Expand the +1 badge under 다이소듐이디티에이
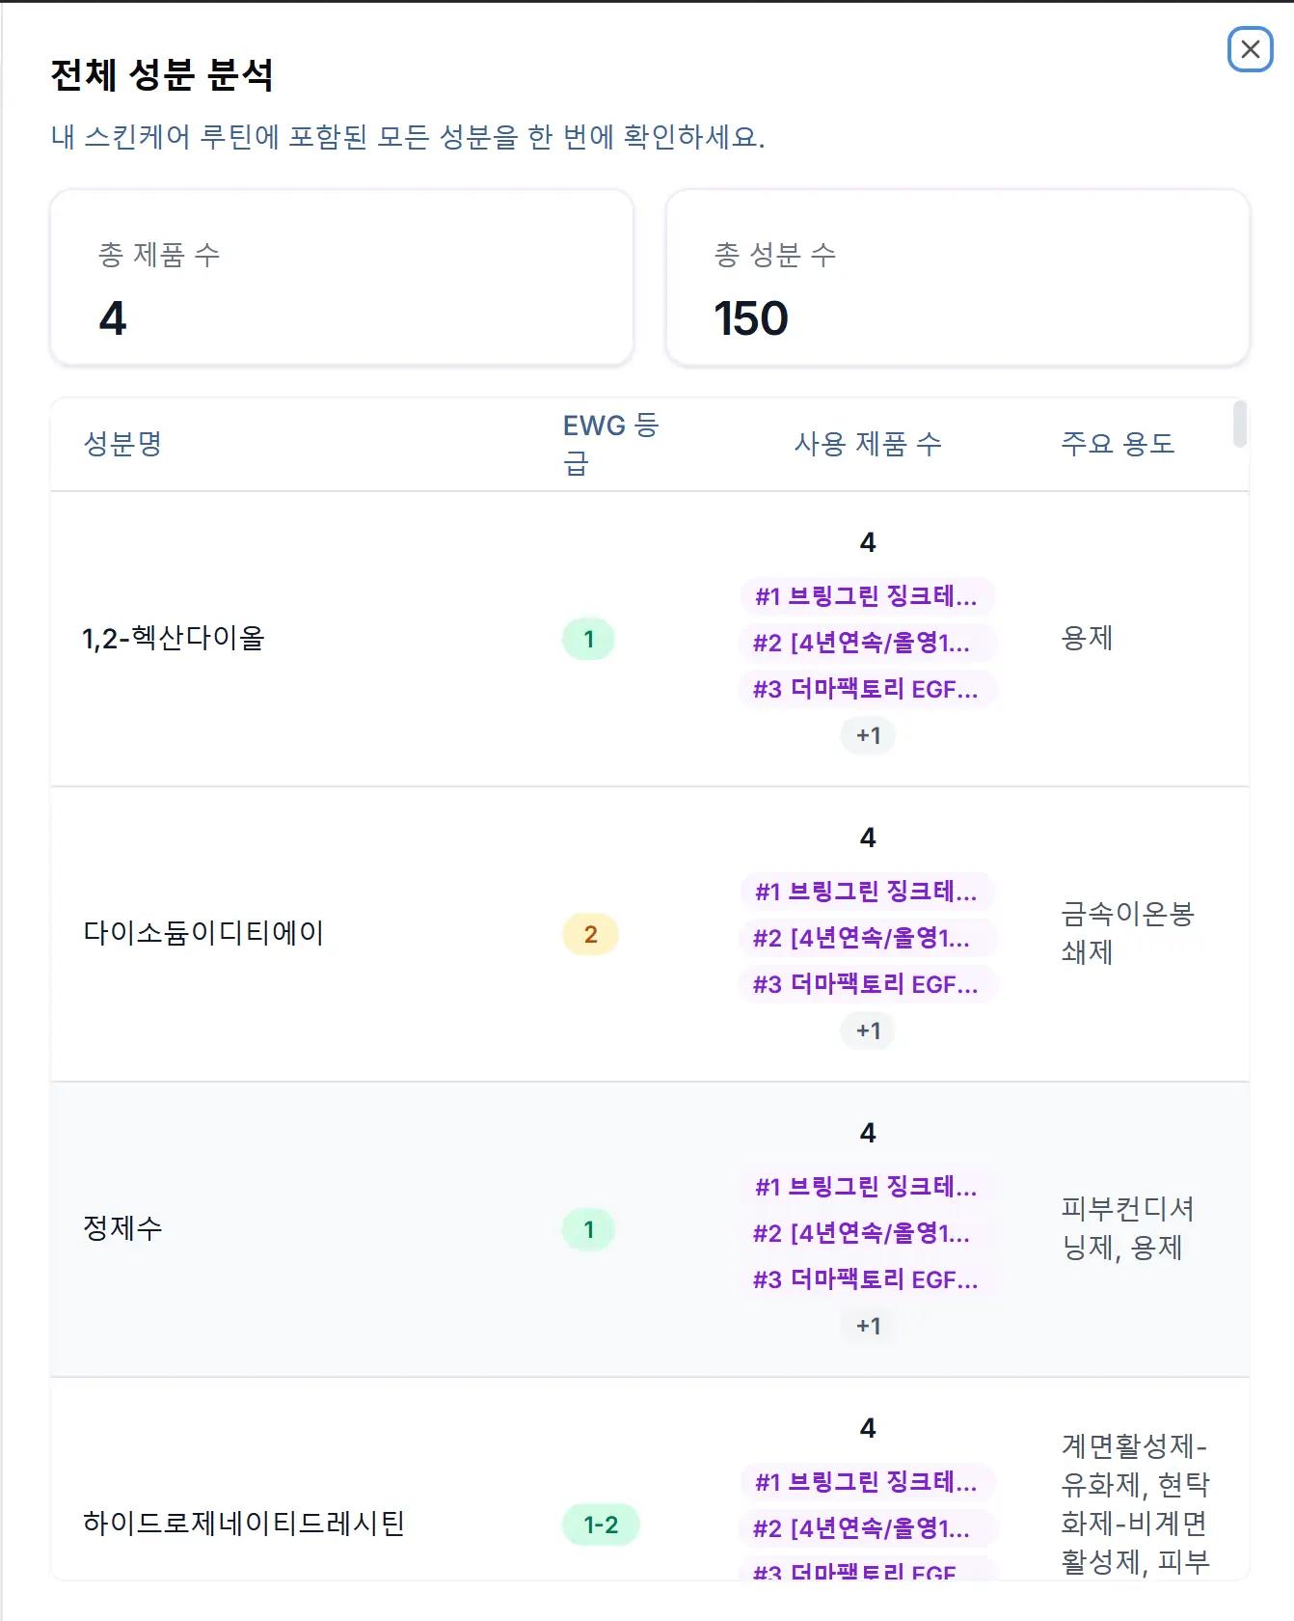This screenshot has width=1294, height=1621. click(x=866, y=1031)
